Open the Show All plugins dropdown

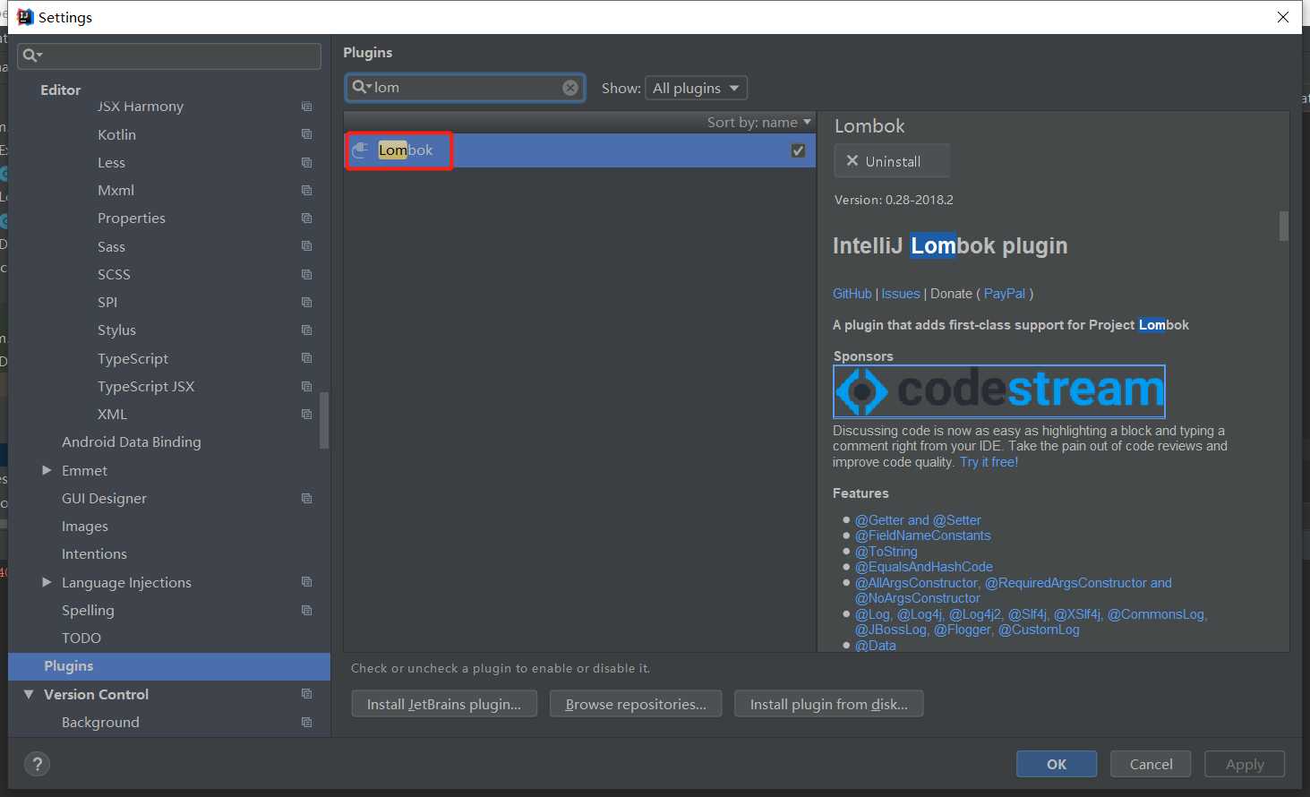click(x=696, y=88)
